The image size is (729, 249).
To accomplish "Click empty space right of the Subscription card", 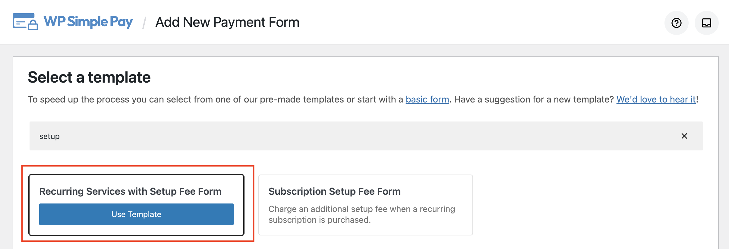I will pos(591,205).
